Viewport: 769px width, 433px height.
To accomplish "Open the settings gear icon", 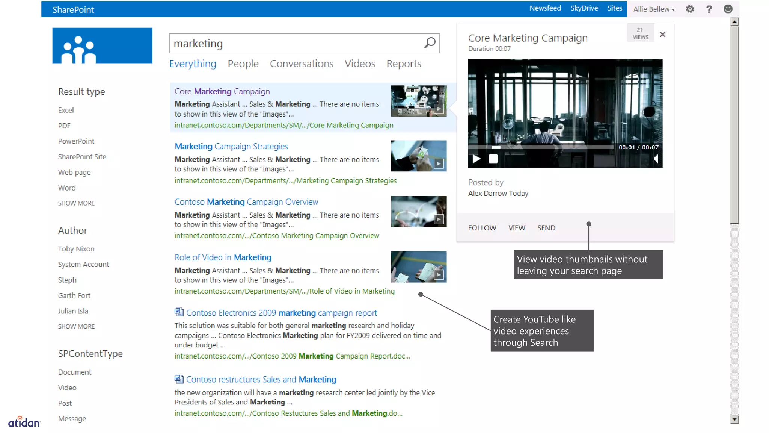I will (690, 9).
